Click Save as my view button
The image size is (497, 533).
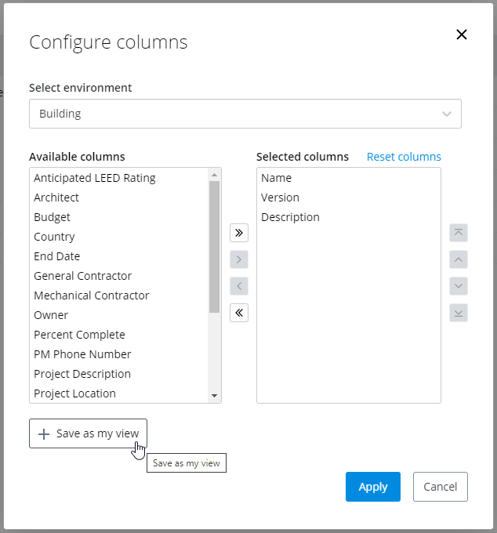[89, 433]
